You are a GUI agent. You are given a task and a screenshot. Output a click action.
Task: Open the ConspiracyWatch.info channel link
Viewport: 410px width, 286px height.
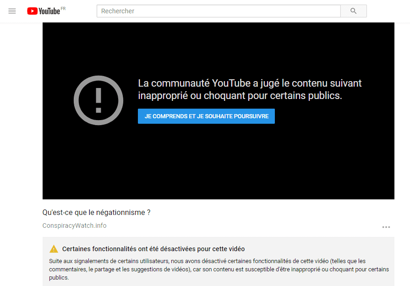(75, 225)
